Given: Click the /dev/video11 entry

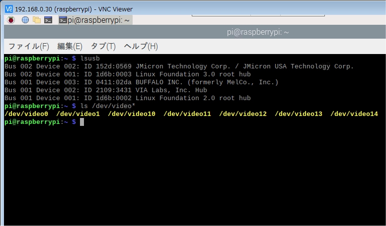Looking at the screenshot, I should pos(187,113).
